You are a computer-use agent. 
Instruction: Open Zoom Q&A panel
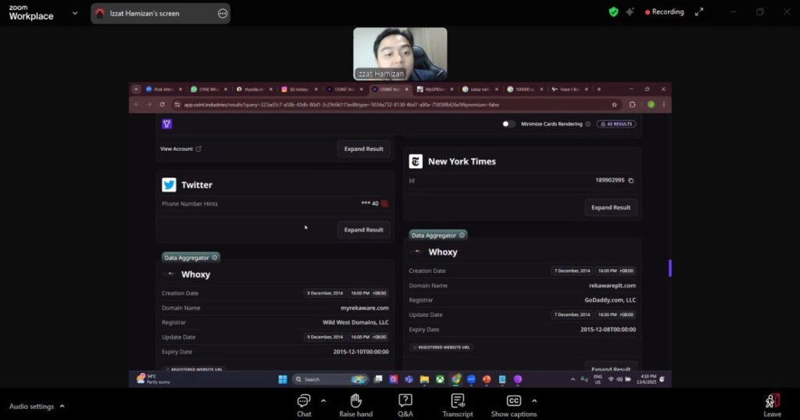[x=405, y=406]
